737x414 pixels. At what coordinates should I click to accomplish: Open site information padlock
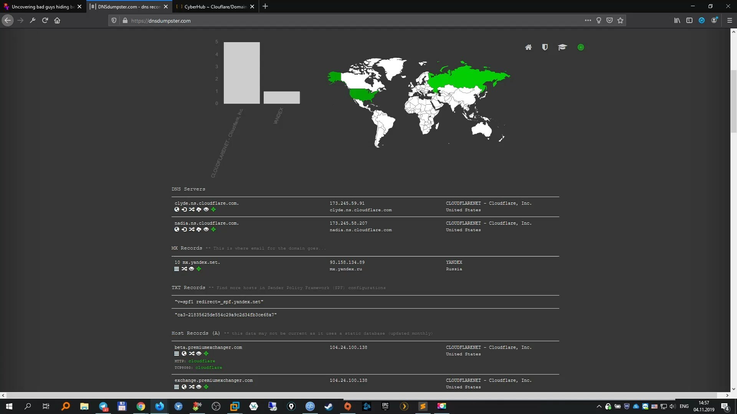(x=125, y=20)
